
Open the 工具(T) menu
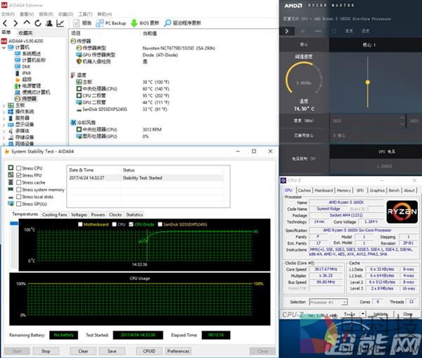pyautogui.click(x=85, y=14)
